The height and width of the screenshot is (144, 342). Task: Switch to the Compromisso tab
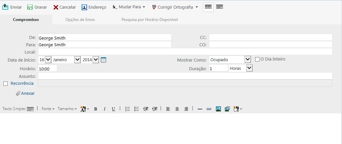[x=26, y=20]
